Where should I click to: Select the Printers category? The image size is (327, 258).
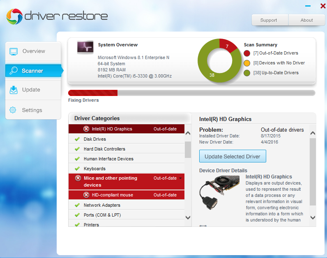[x=127, y=224]
